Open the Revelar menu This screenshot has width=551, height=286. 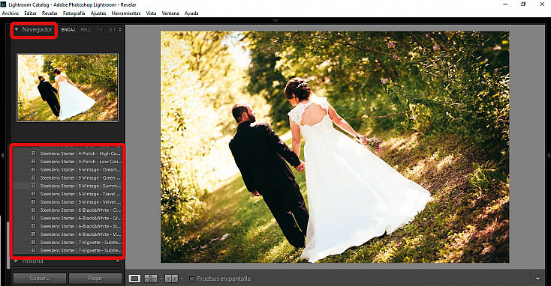click(50, 13)
